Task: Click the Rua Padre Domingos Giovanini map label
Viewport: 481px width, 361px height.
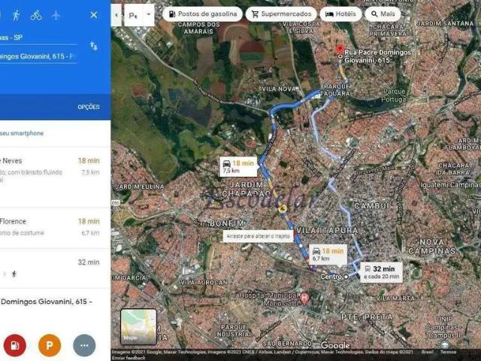Action: coord(377,56)
